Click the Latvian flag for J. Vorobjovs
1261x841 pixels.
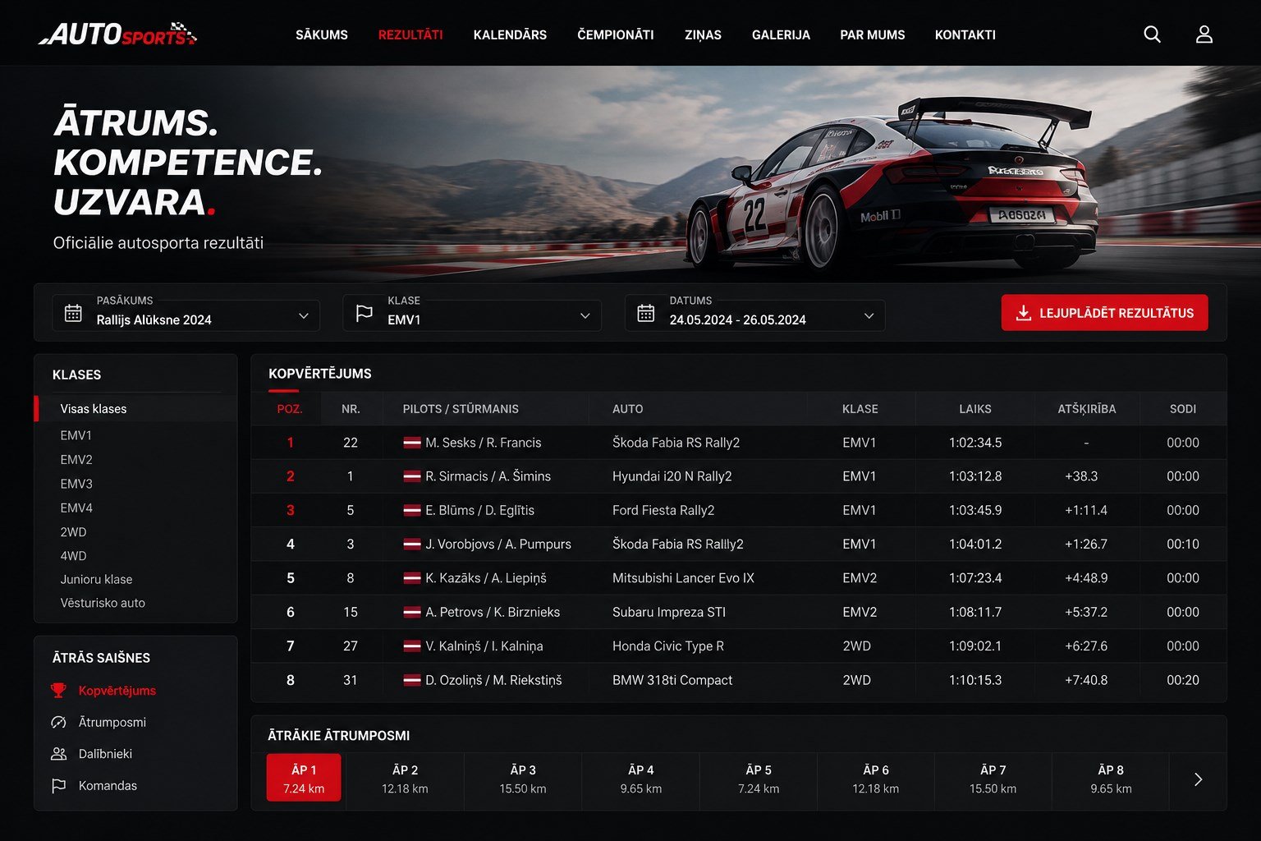pos(412,545)
